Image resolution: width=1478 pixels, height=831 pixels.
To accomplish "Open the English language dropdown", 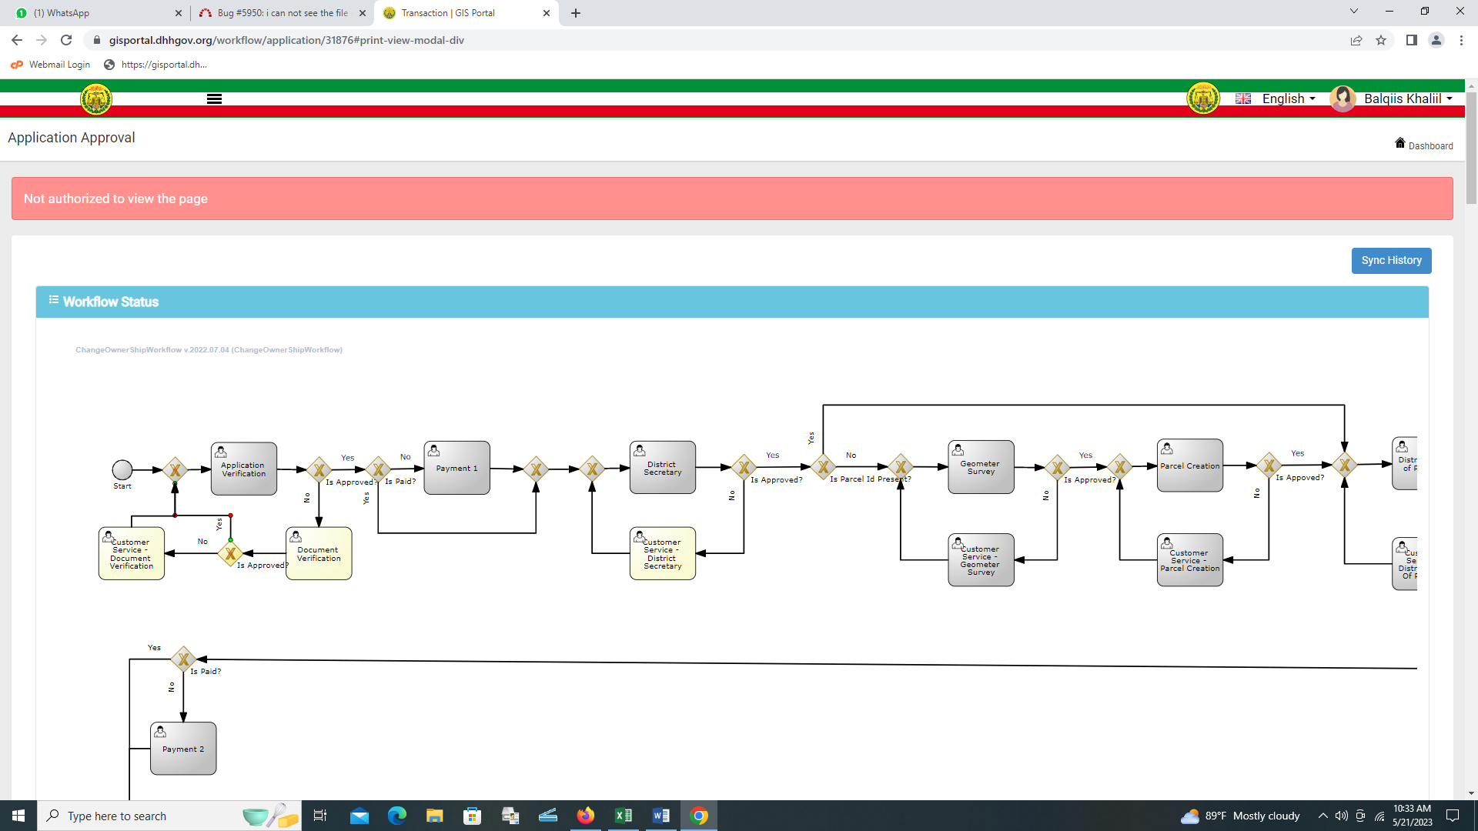I will (1289, 98).
